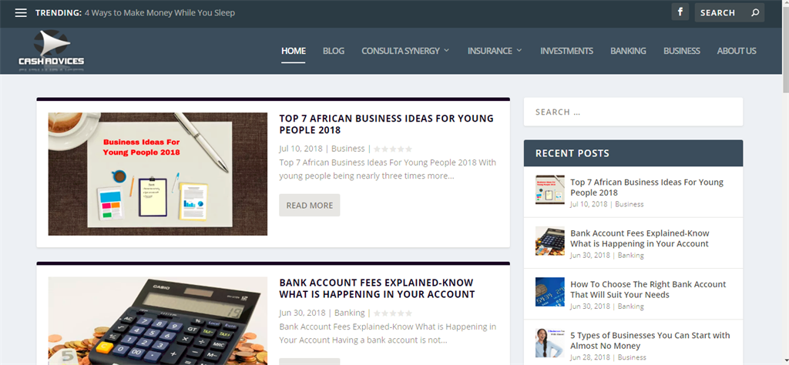Click the Cash Advices logo
789x365 pixels.
[52, 50]
